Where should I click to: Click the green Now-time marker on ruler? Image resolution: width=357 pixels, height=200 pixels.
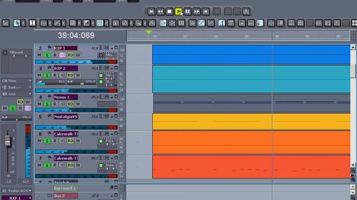[x=148, y=32]
